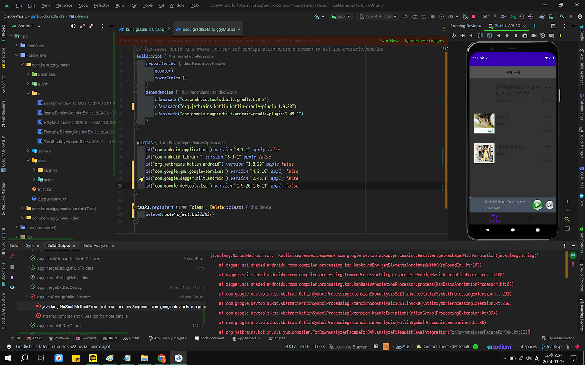Collapse the ext package folder
585x365 pixels.
point(28,94)
